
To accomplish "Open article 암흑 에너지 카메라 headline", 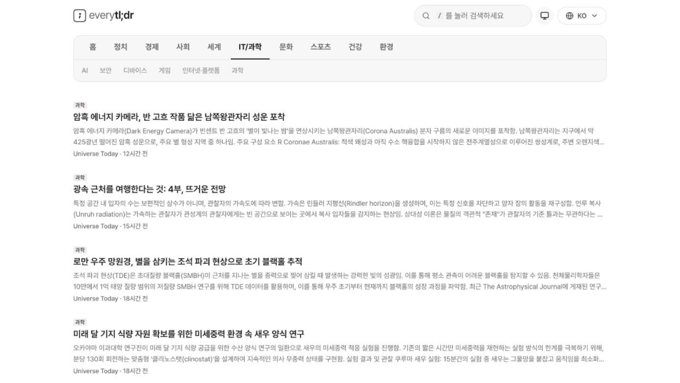I will tap(179, 117).
